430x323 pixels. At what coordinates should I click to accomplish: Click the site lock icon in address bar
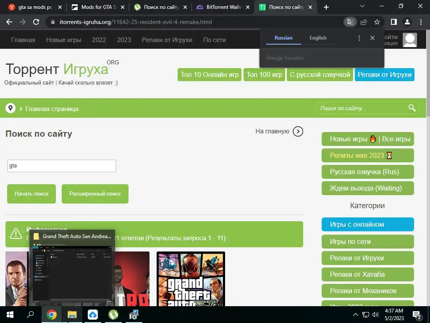(x=53, y=22)
